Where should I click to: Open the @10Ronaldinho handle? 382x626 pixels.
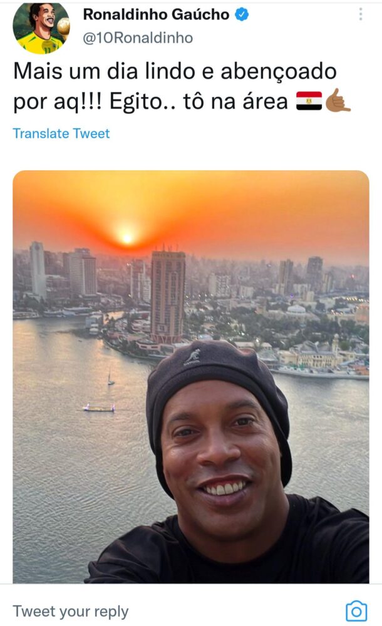click(138, 38)
